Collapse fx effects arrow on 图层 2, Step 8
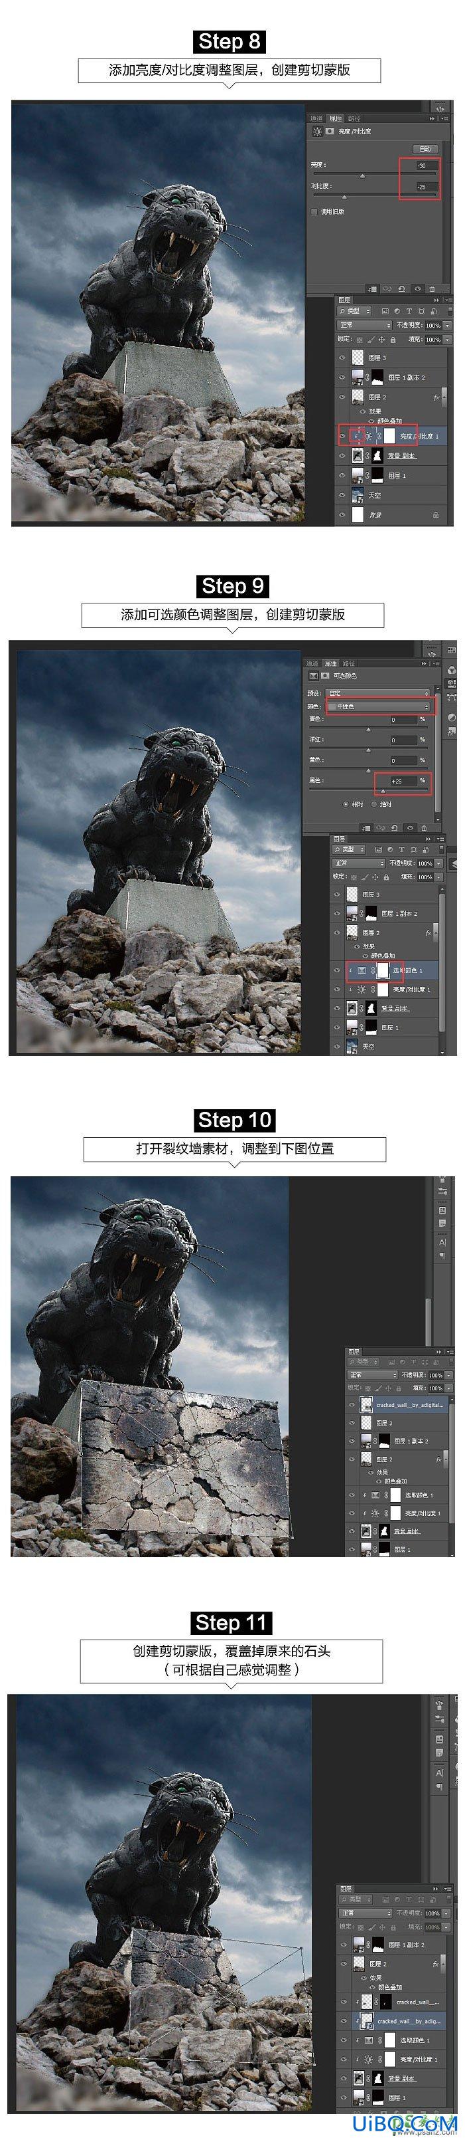 (x=444, y=397)
